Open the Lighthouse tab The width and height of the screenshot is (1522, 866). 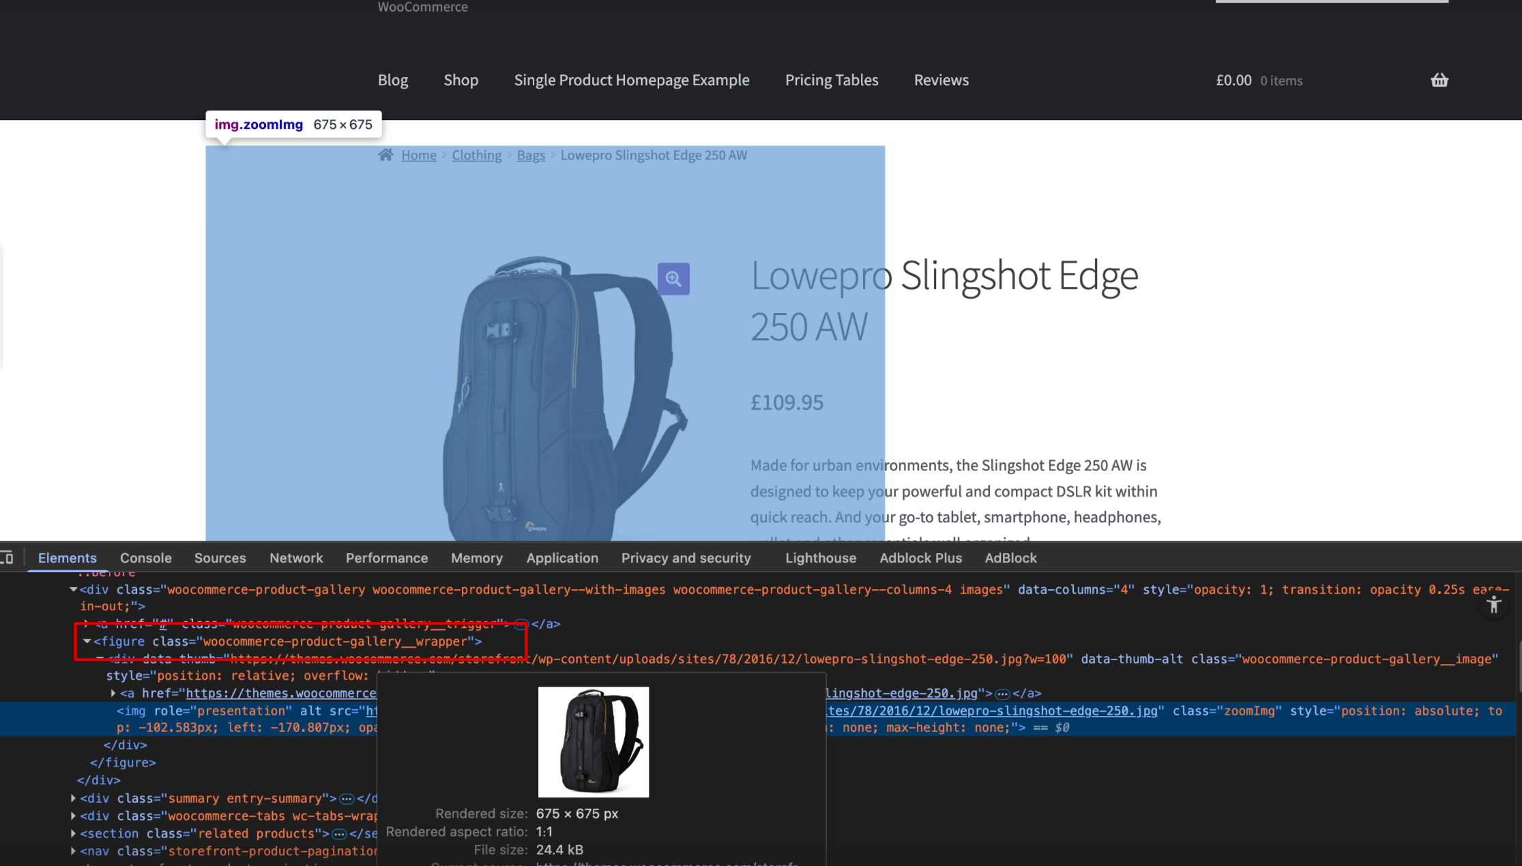click(x=820, y=558)
